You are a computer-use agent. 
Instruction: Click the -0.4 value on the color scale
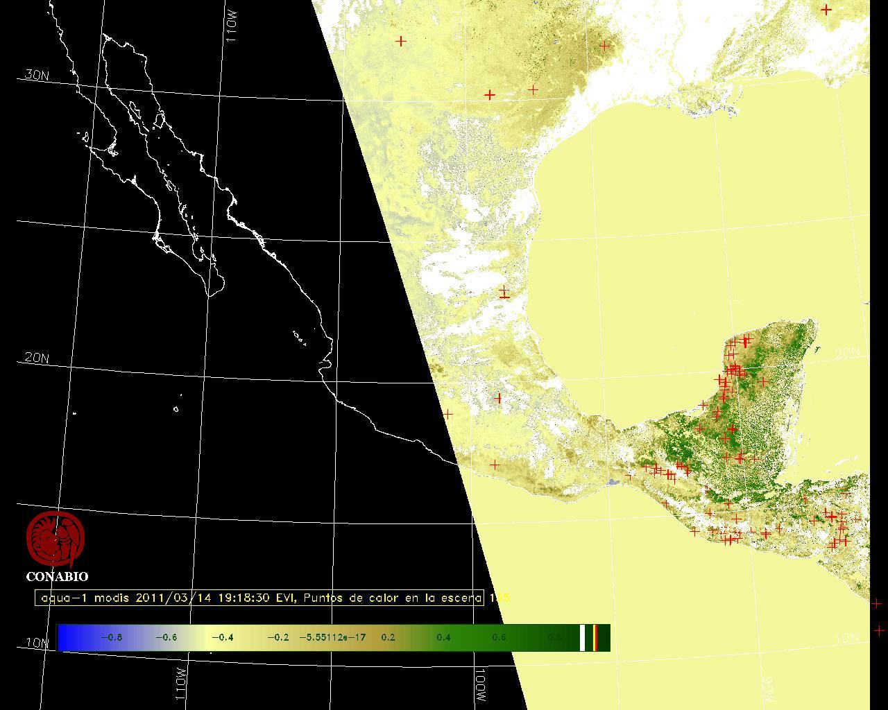click(x=222, y=638)
